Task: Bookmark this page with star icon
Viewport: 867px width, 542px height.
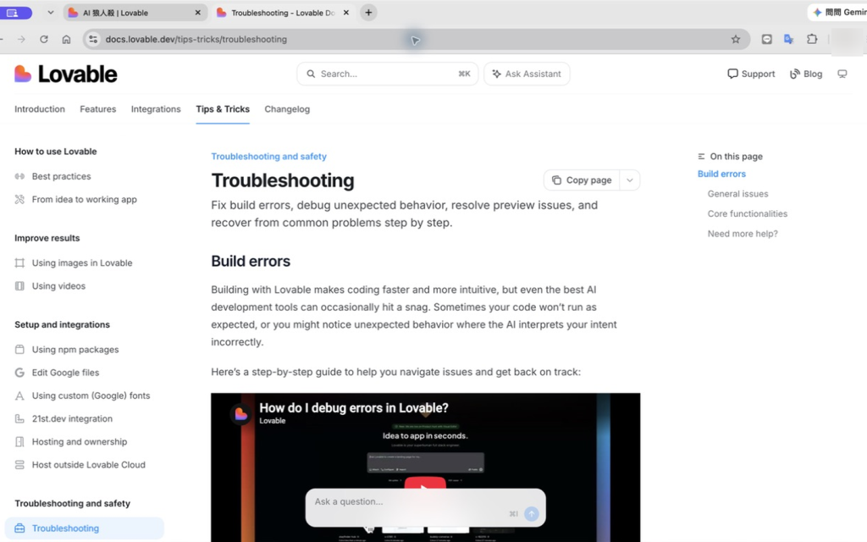Action: click(736, 39)
